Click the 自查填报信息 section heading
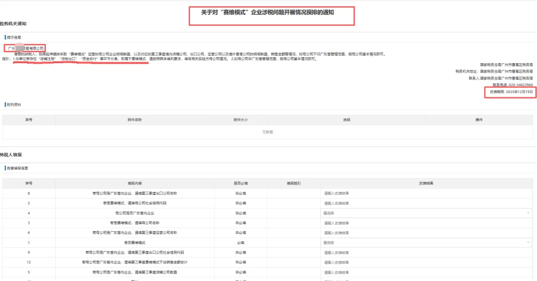 (17, 168)
